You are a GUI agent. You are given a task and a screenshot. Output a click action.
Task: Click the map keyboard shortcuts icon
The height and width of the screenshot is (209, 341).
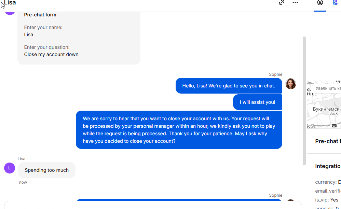[x=334, y=126]
